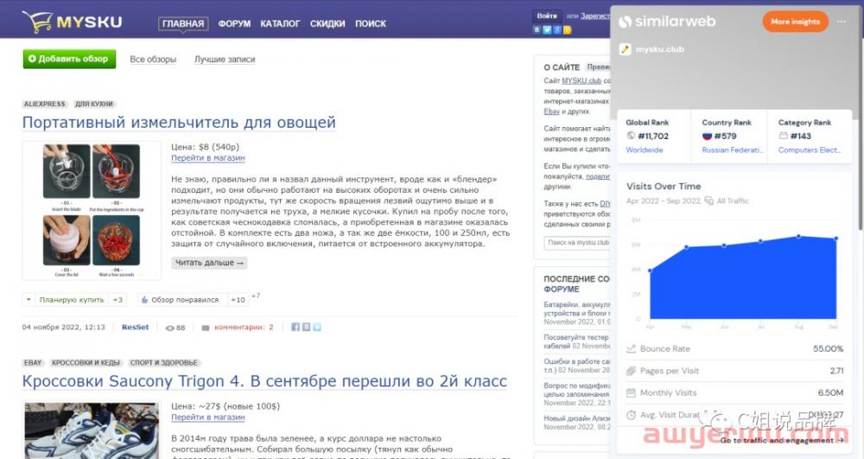Follow 'Перейти в магазин' link under $8 price
Screen dimensions: 864x459
207,157
